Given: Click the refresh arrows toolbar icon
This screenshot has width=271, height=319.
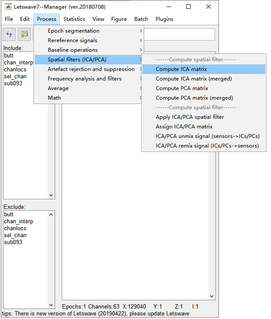Looking at the screenshot, I should [x=9, y=34].
